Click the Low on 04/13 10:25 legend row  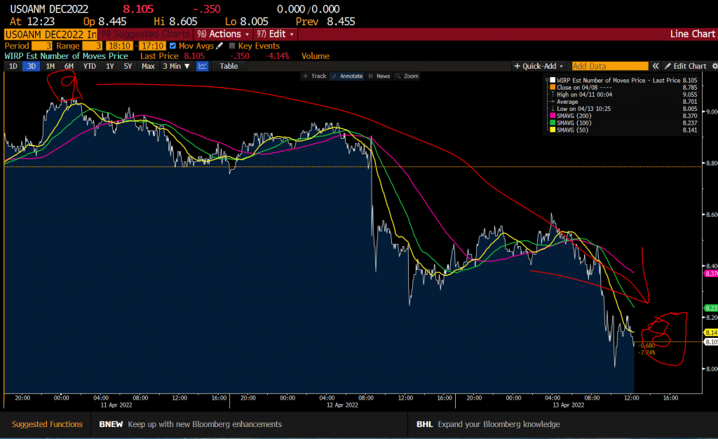click(623, 109)
